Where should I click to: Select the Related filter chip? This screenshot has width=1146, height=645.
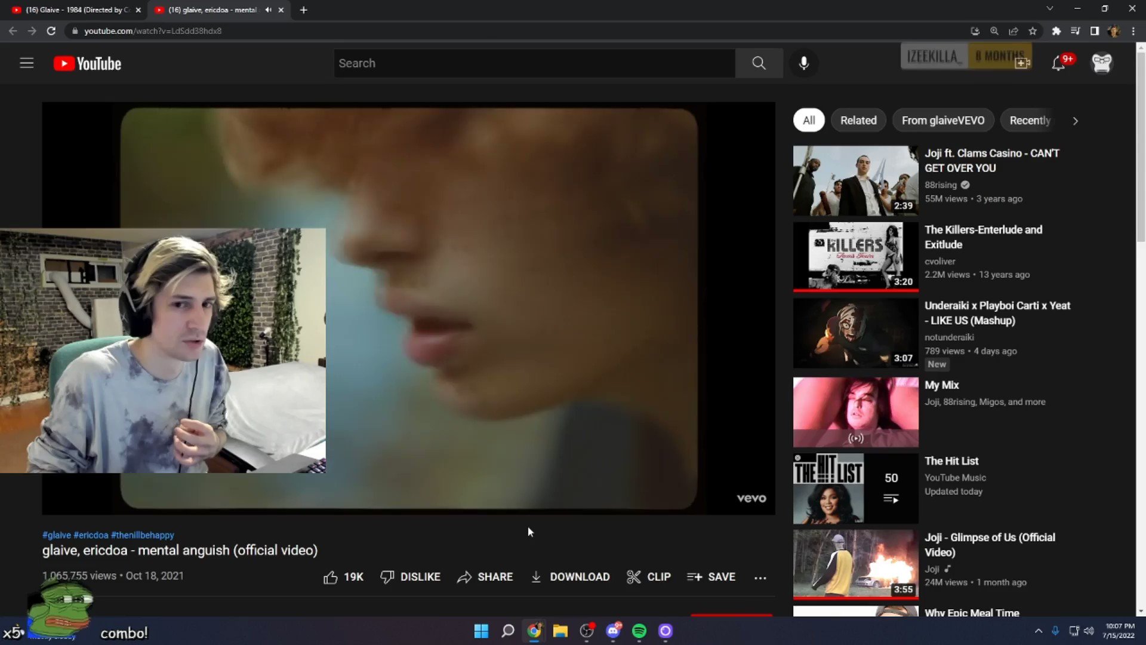pyautogui.click(x=858, y=121)
